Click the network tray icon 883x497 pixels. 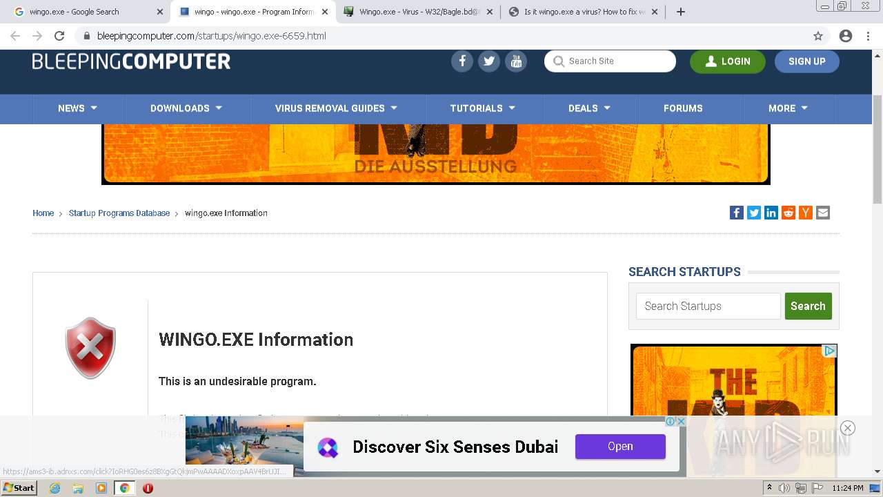801,488
